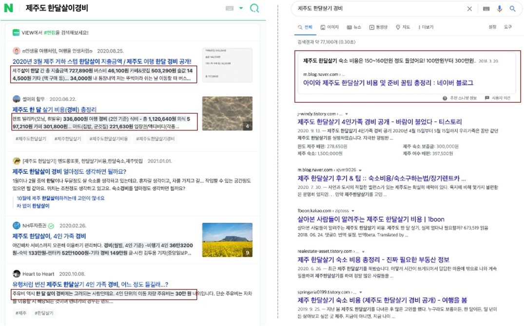
Task: Switch to the 동영상 tab
Action: (378, 27)
